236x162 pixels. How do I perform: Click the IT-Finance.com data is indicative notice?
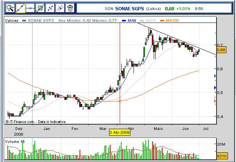point(36,122)
